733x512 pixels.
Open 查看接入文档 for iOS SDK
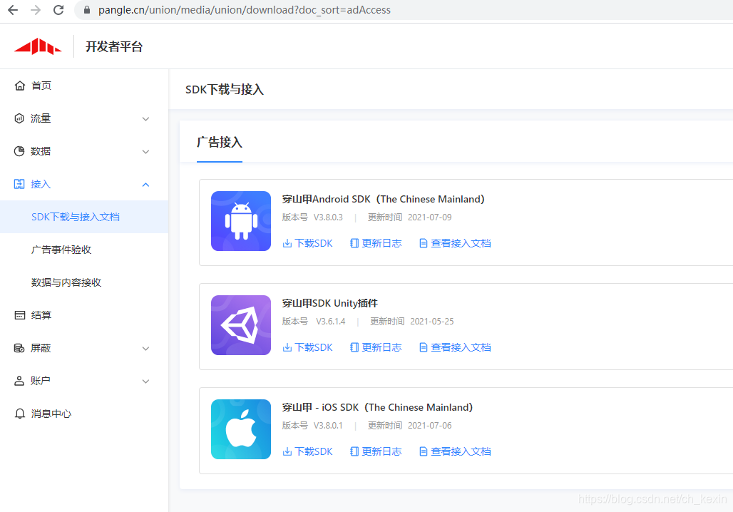(461, 451)
